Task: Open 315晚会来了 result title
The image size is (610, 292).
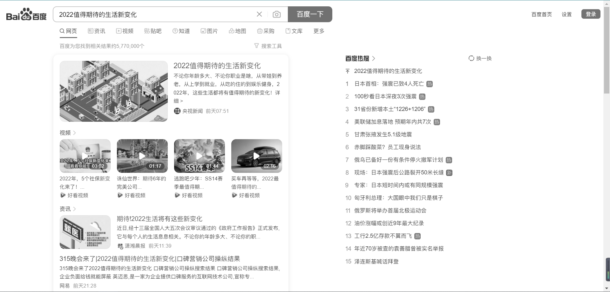Action: click(x=150, y=259)
